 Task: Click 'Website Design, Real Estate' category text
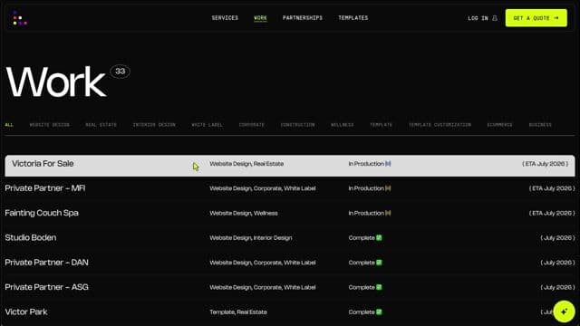[246, 164]
